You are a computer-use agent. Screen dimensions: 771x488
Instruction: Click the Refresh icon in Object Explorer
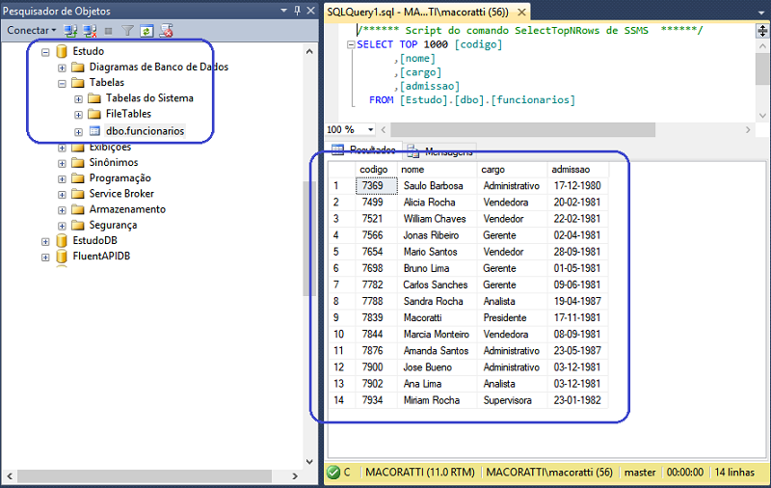coord(146,31)
